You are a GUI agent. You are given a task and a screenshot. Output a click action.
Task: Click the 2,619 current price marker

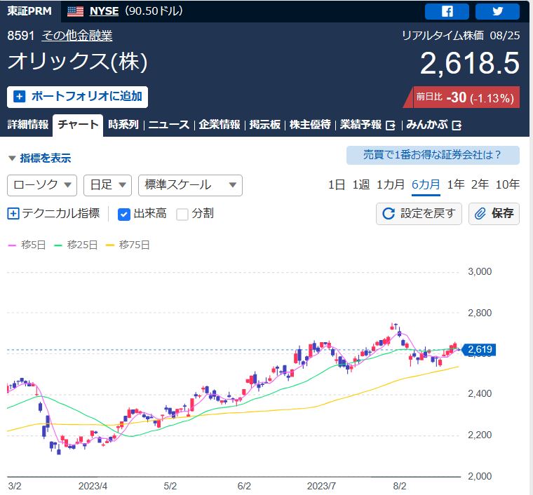pyautogui.click(x=478, y=350)
